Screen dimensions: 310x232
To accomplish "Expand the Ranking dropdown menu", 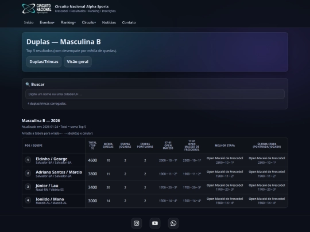I will coord(68,22).
